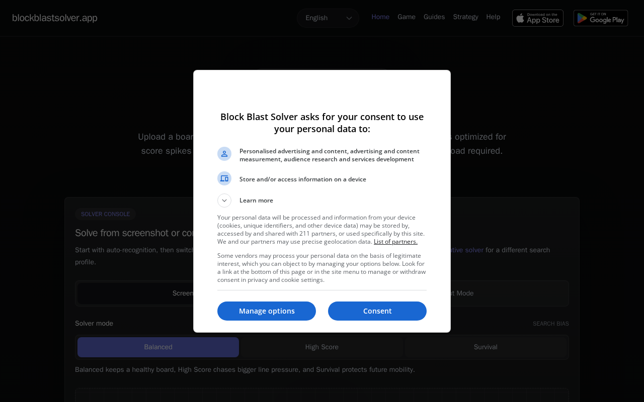
Task: Click the personalised advertising person icon
Action: [224, 154]
